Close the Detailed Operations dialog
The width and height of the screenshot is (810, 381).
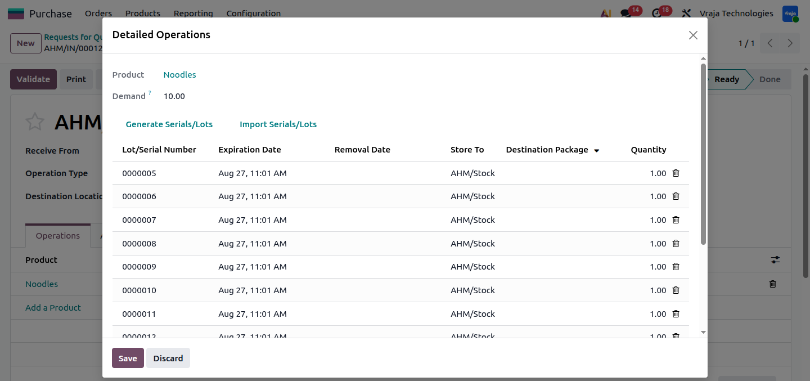click(693, 35)
